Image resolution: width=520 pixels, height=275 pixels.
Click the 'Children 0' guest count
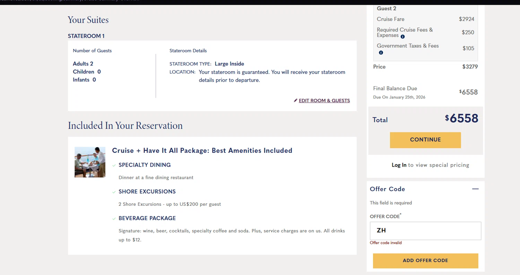[x=87, y=72]
